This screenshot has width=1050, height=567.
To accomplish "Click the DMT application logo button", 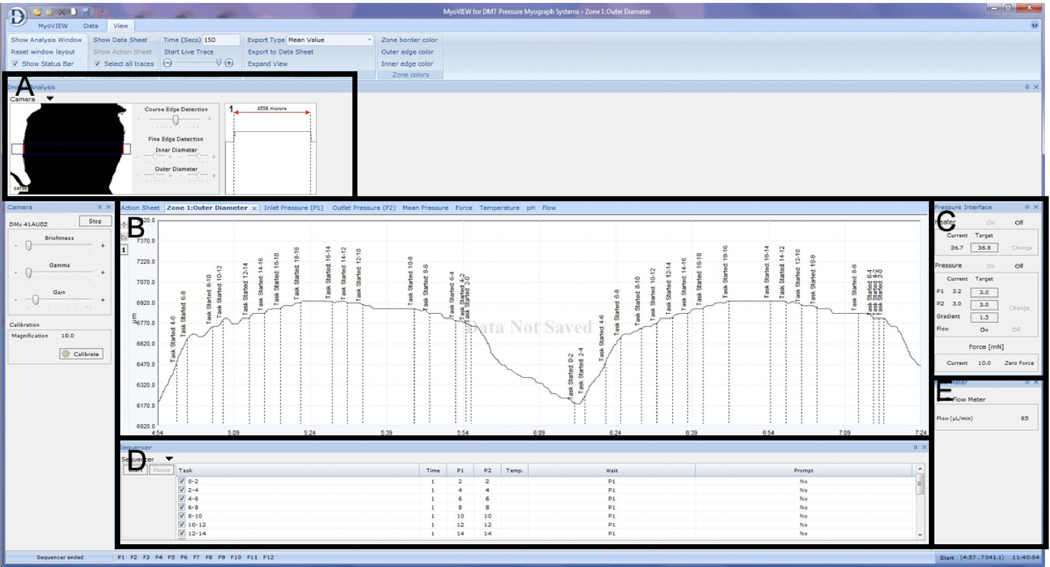I will (17, 16).
